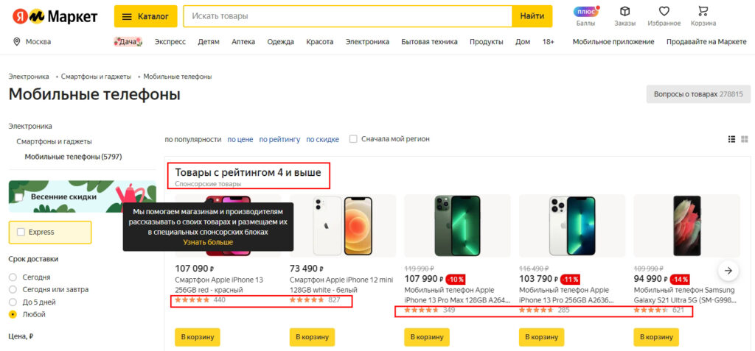The height and width of the screenshot is (351, 755).
Task: Open Смартфон Apple iPhone 12 mini title
Action: (341, 285)
